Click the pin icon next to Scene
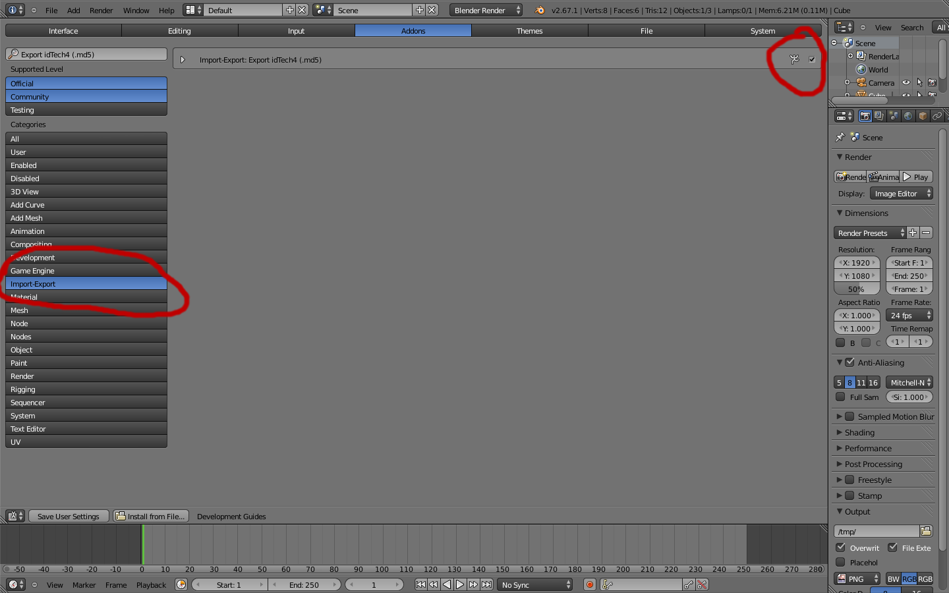 840,137
